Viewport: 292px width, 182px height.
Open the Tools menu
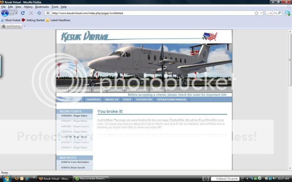tap(55, 7)
